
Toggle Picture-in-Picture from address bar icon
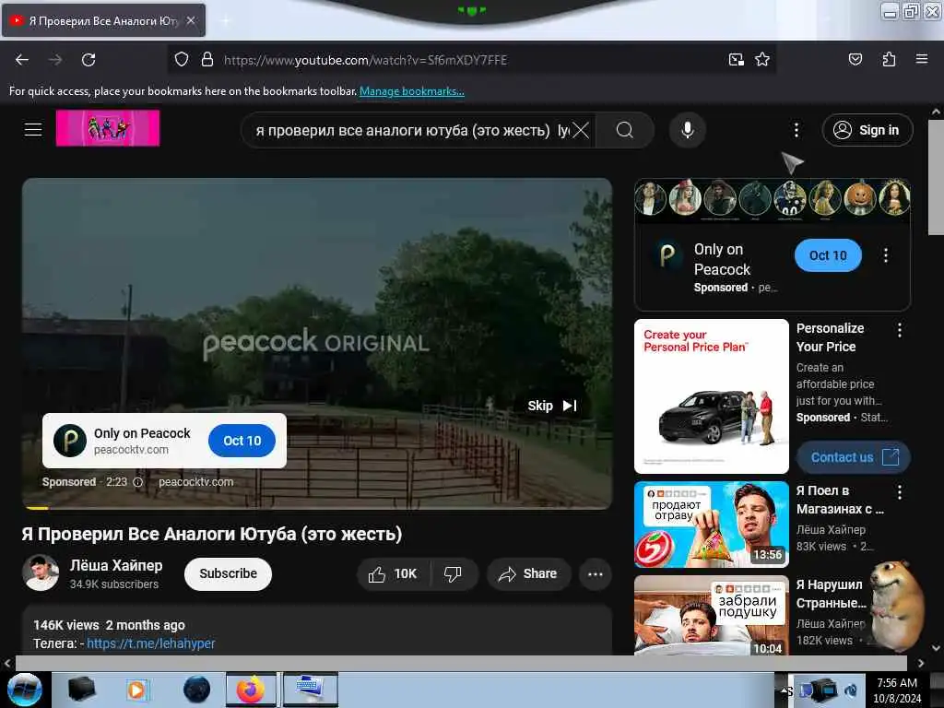[x=736, y=60]
